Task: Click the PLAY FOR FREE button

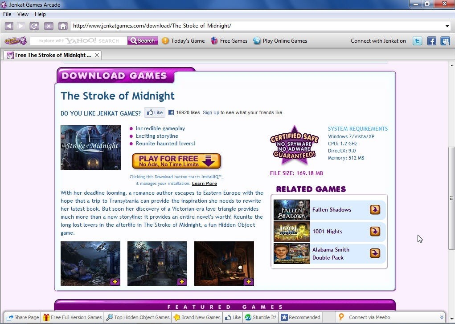Action: click(x=176, y=161)
